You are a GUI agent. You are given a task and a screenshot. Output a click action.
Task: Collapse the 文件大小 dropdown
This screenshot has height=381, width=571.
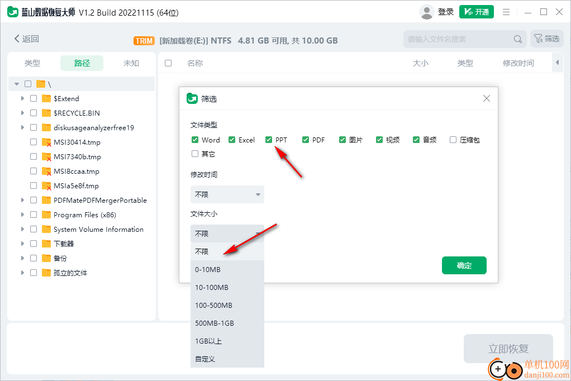click(x=227, y=234)
